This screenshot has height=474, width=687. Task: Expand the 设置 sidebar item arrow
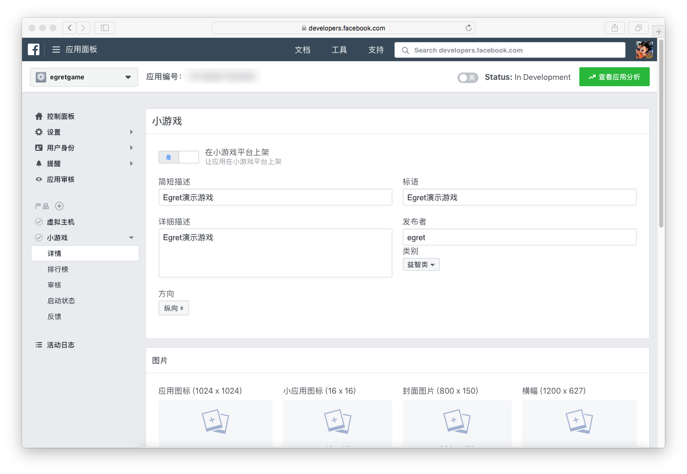[131, 132]
